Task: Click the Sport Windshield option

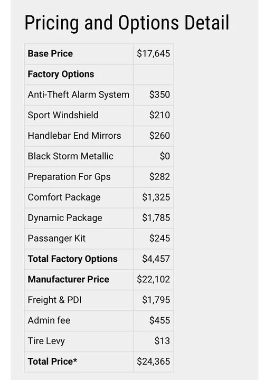Action: coord(63,115)
